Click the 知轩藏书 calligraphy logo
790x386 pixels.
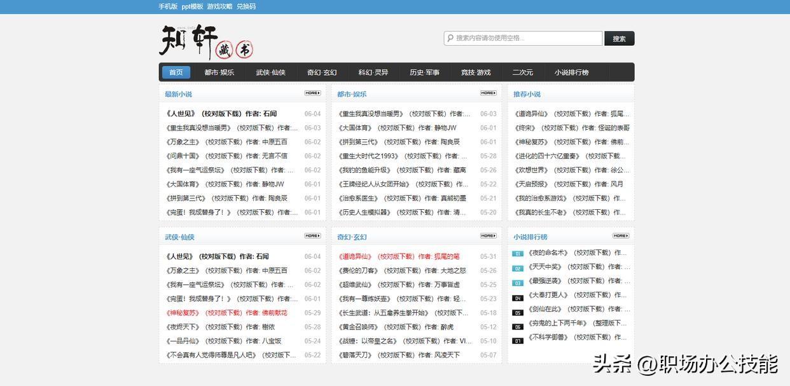(x=204, y=43)
